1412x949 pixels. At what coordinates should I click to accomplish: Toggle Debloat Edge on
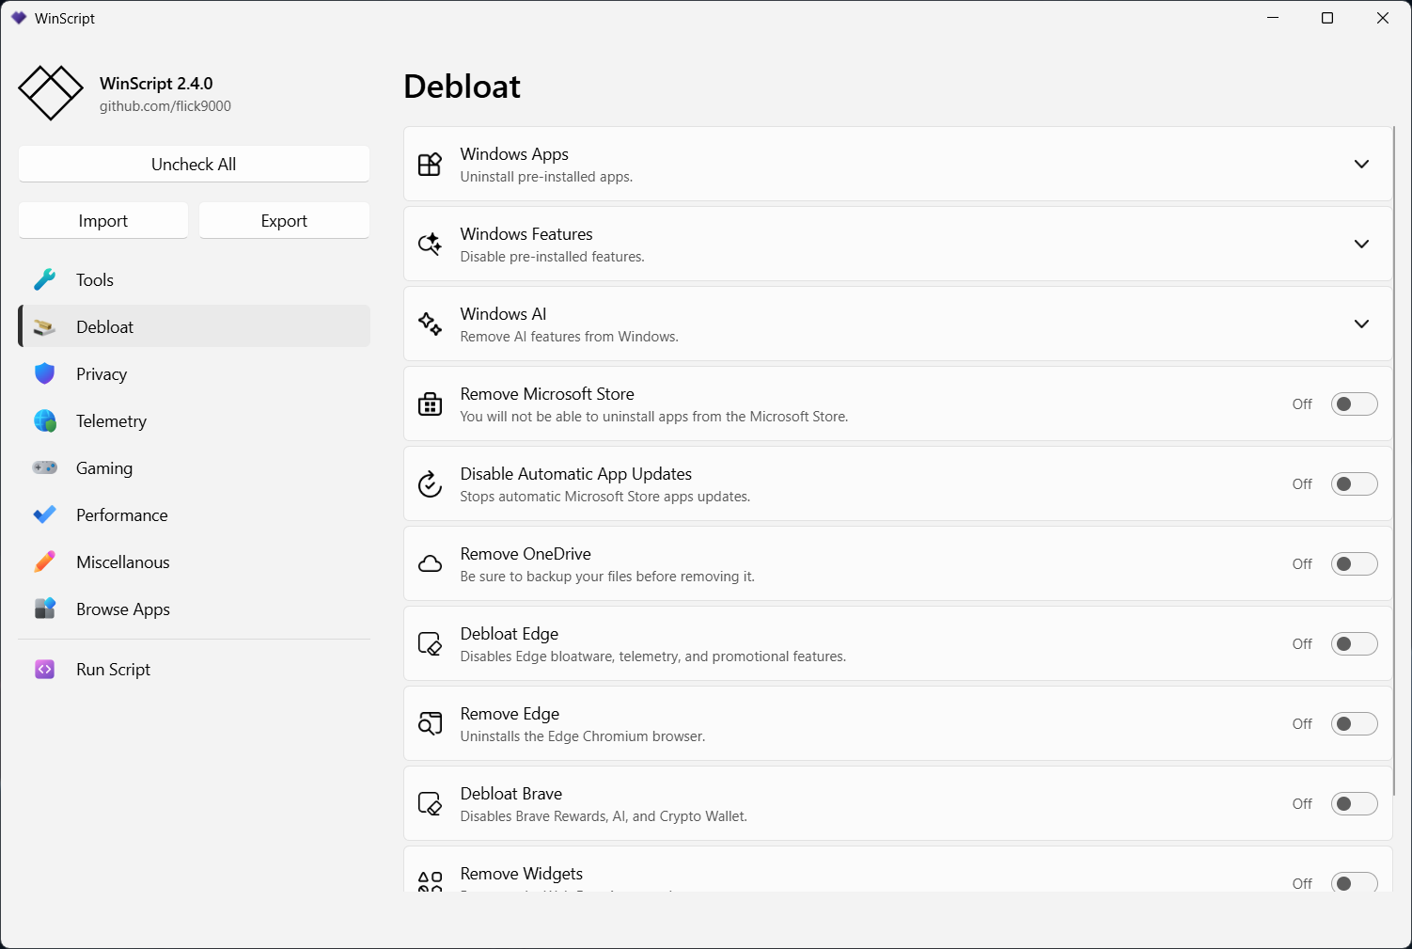click(1354, 644)
